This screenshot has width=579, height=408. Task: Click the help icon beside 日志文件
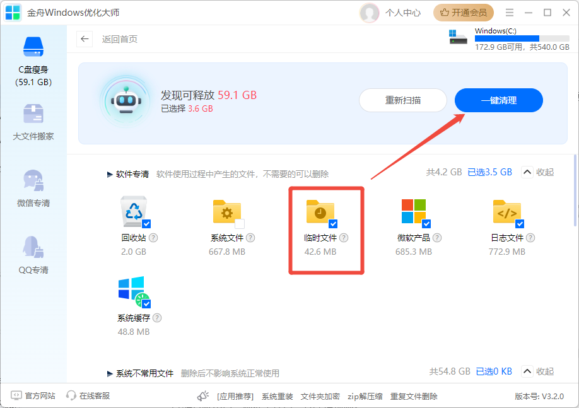pyautogui.click(x=530, y=238)
